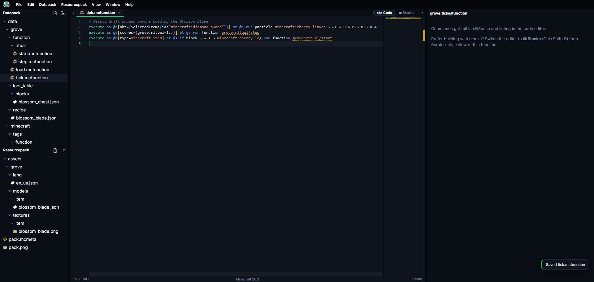Select the tick.mcfunction editor tab
The image size is (594, 282).
pyautogui.click(x=101, y=13)
